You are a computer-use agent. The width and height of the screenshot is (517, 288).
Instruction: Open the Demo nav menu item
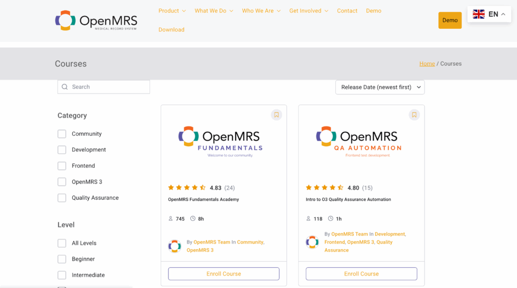pyautogui.click(x=374, y=11)
